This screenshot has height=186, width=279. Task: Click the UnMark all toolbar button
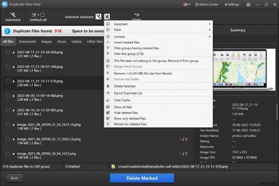(x=38, y=17)
